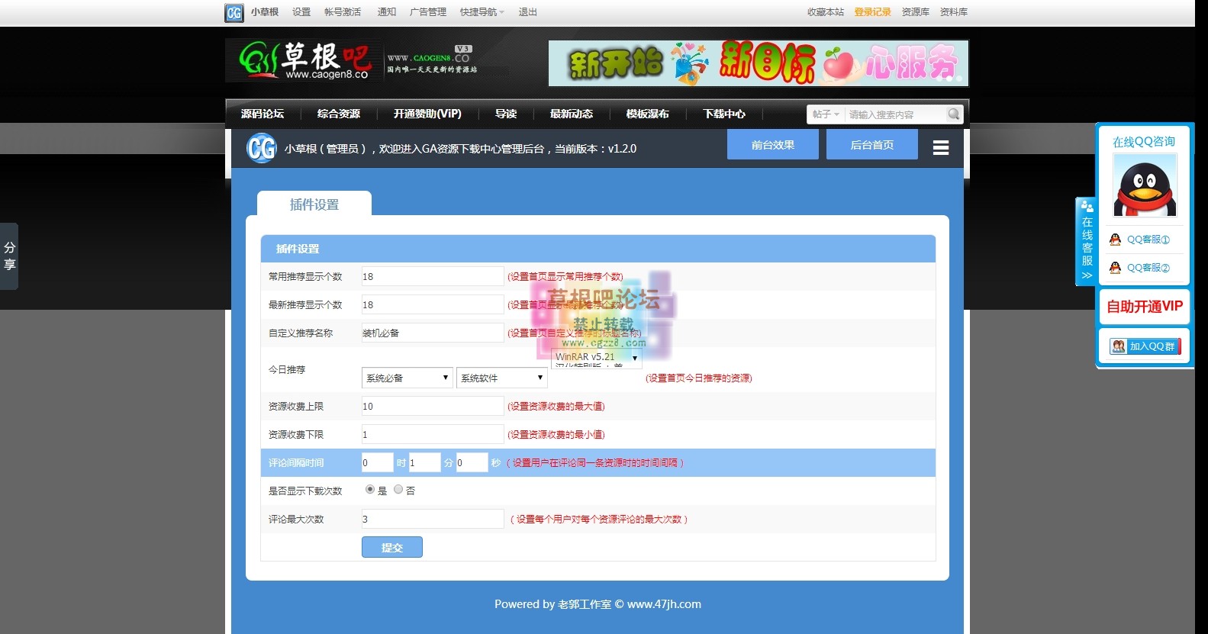Click the QQ客服② penguin icon
The height and width of the screenshot is (634, 1208).
1115,268
